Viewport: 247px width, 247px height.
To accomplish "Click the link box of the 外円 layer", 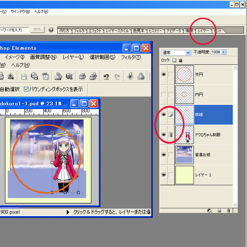I will click(x=171, y=75).
